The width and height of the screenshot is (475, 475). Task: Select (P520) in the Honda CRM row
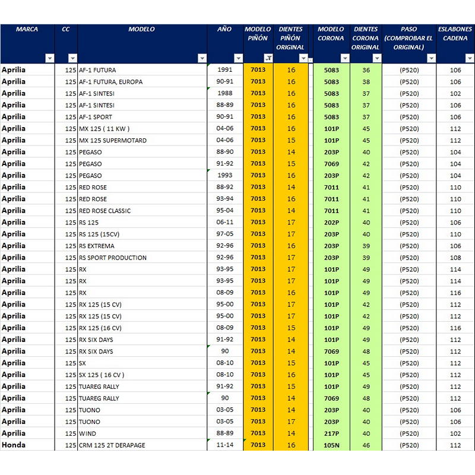coord(409,445)
